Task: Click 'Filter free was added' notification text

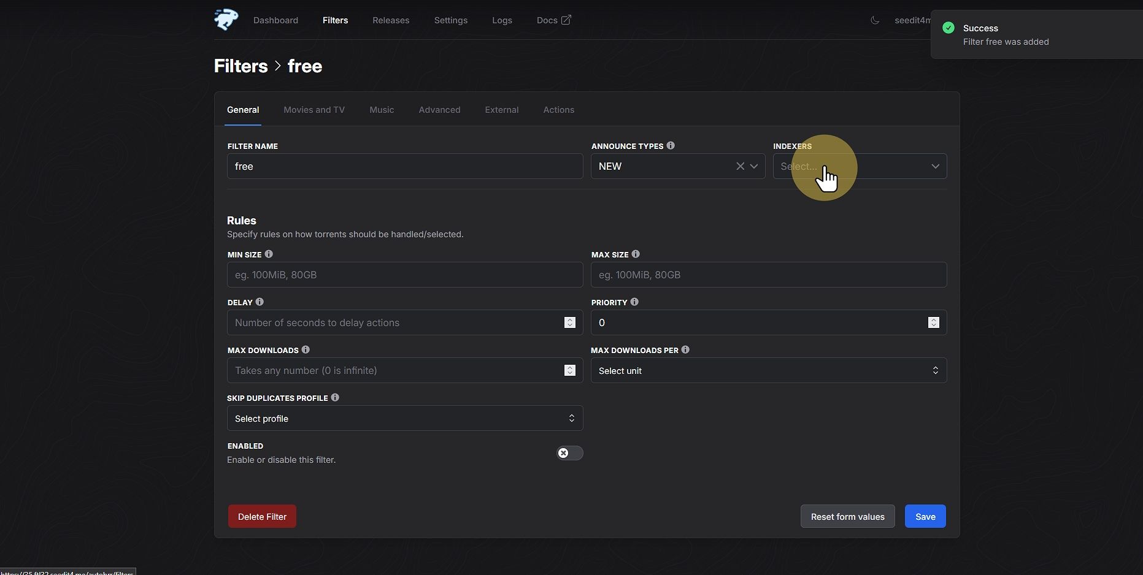Action: coord(1006,42)
